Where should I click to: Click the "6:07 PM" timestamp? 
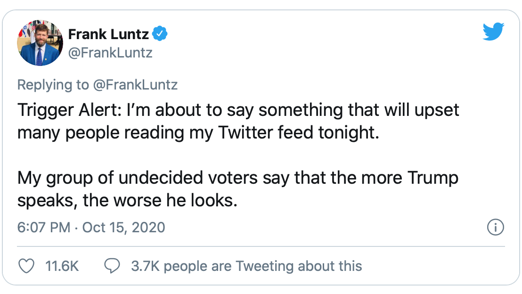point(43,228)
